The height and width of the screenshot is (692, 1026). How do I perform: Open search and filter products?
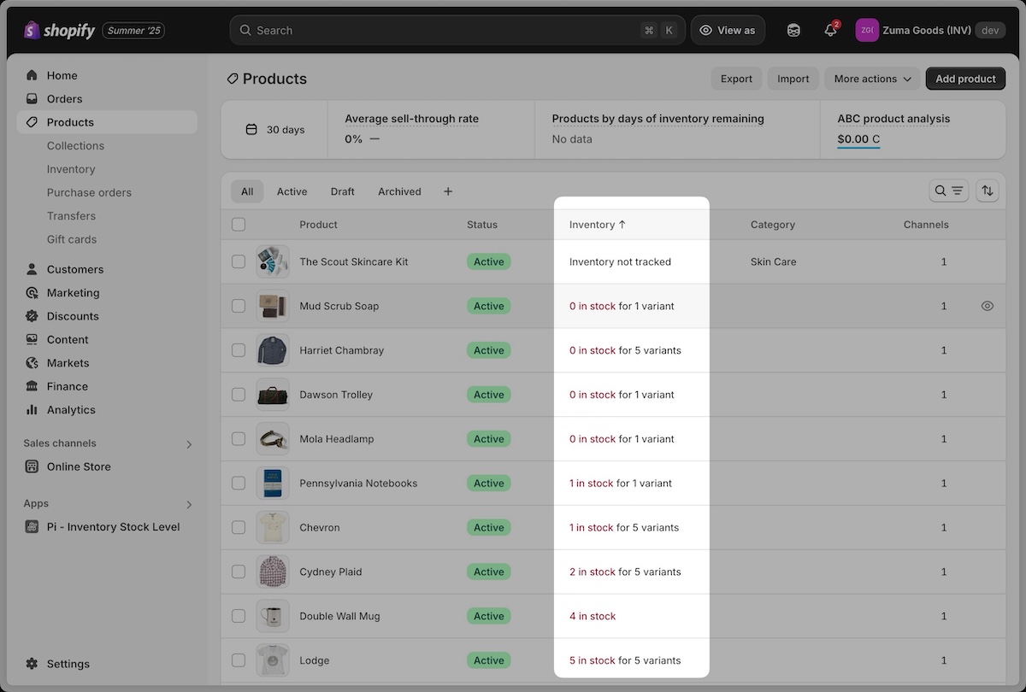coord(948,191)
